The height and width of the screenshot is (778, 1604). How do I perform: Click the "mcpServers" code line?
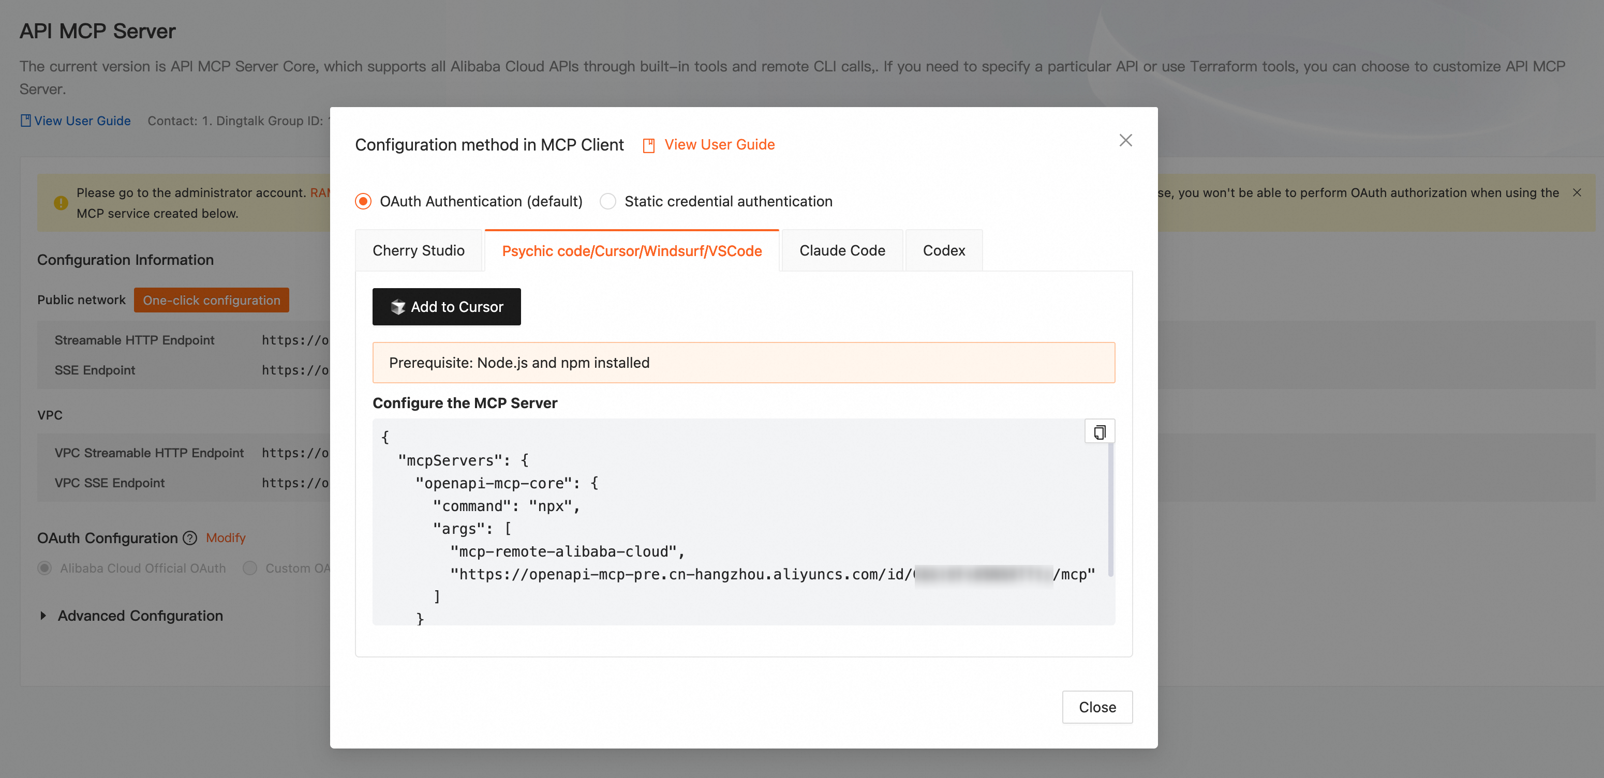(463, 460)
